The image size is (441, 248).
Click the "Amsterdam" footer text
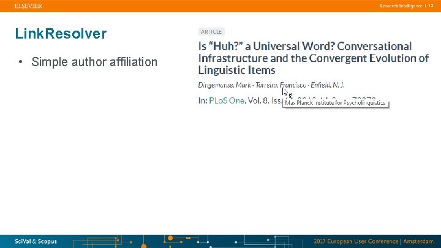tap(418, 241)
